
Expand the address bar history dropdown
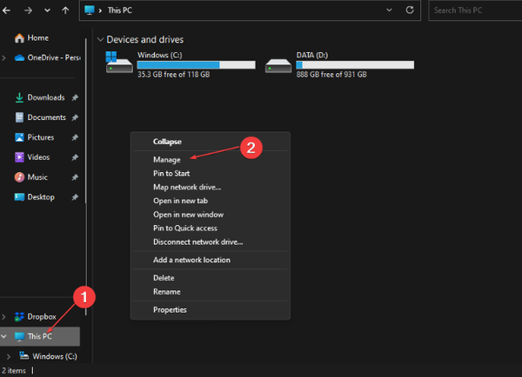pyautogui.click(x=389, y=10)
